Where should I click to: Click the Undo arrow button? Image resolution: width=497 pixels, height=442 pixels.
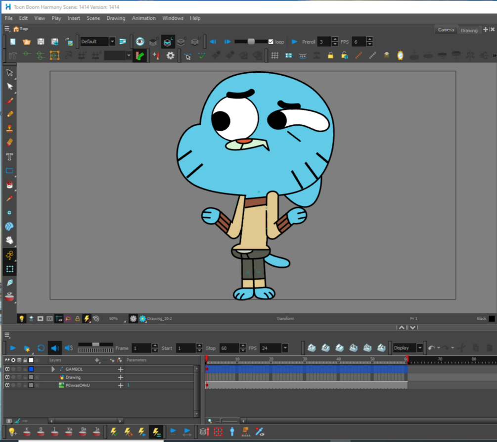pyautogui.click(x=431, y=348)
